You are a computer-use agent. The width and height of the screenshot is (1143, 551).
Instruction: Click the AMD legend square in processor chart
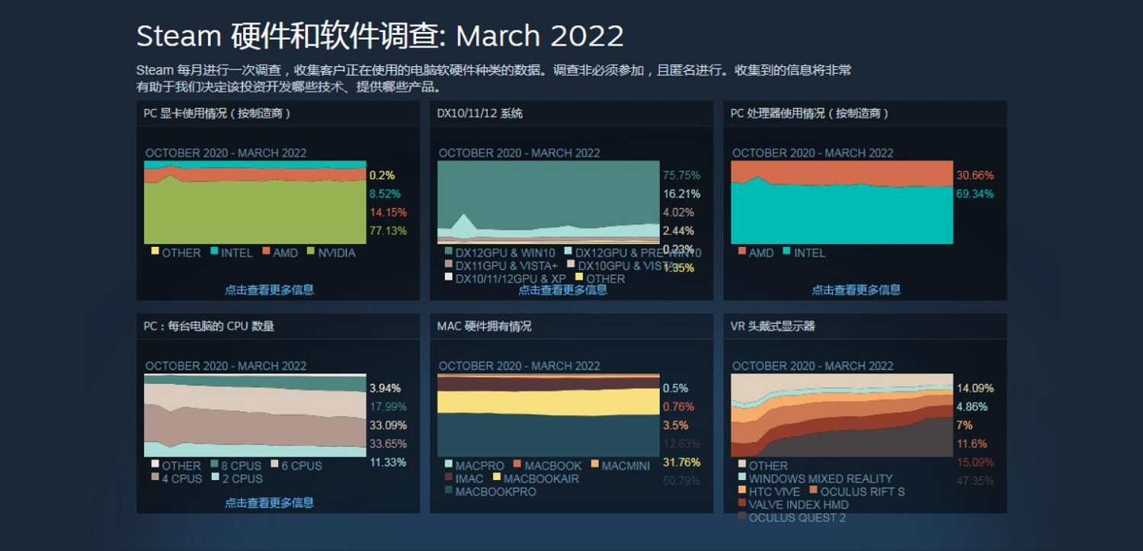pos(741,252)
